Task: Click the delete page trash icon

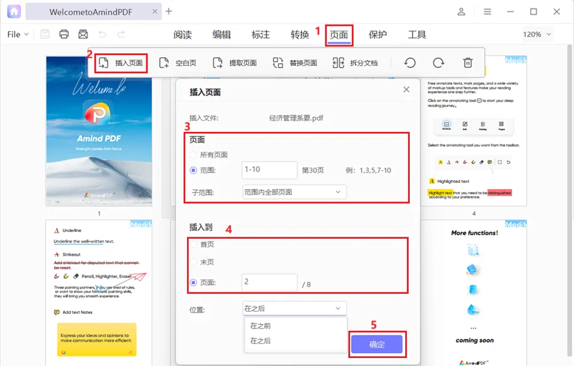Action: [x=468, y=63]
